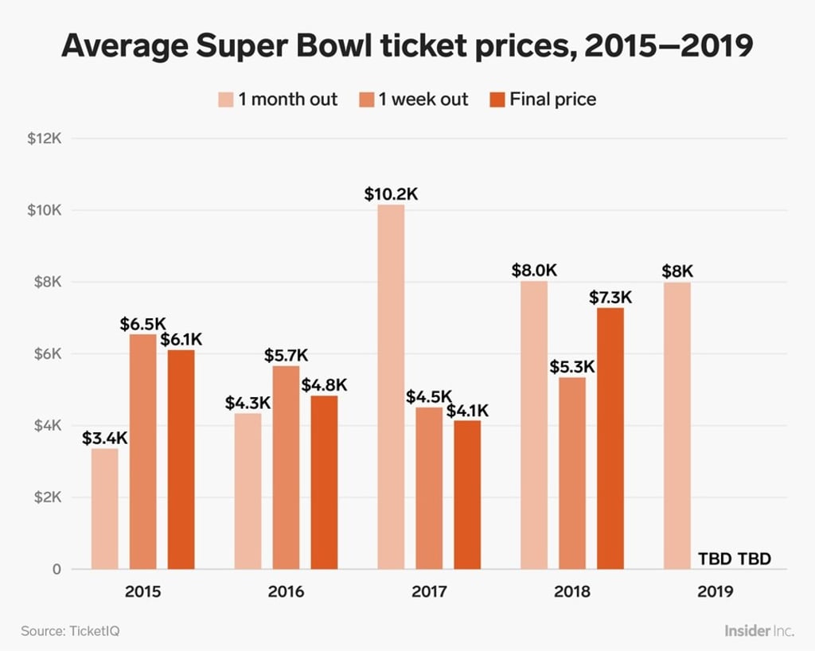Click the TBD TBD placeholder text
815x651 pixels.
pos(735,559)
